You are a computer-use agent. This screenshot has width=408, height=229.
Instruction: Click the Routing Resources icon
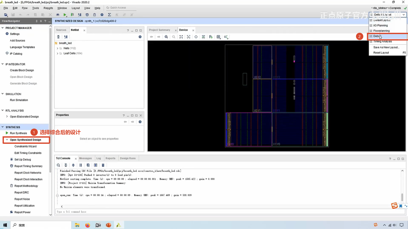click(203, 37)
